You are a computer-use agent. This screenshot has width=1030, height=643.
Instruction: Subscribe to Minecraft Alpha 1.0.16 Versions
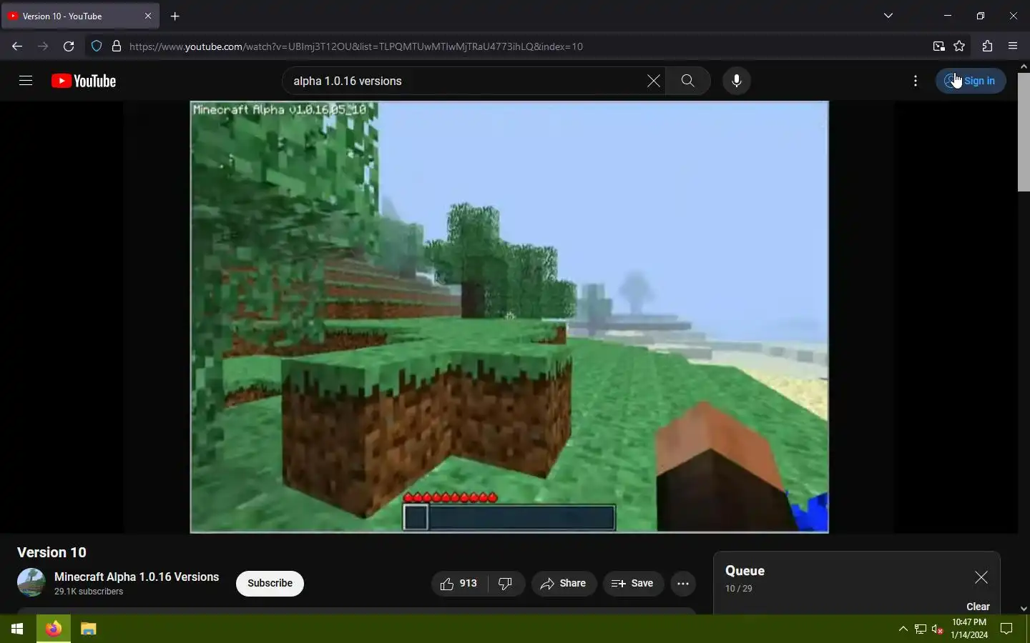point(270,584)
